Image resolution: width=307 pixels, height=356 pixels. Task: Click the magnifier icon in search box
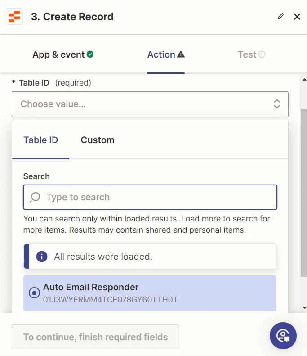tap(35, 197)
